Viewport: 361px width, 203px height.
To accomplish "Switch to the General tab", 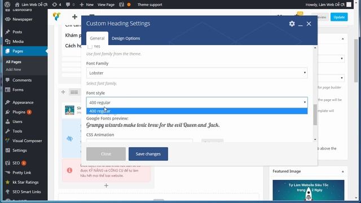I will click(x=97, y=38).
